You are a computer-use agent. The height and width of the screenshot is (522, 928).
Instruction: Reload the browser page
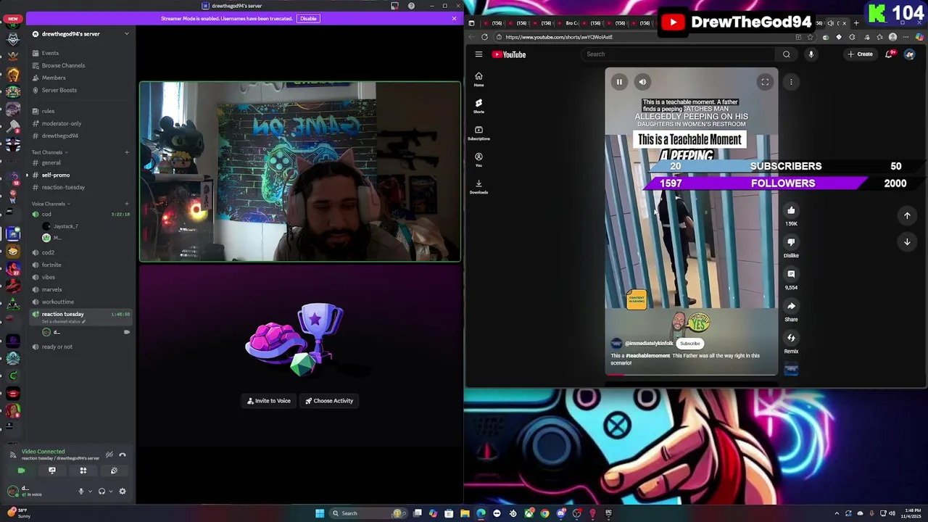click(x=484, y=37)
